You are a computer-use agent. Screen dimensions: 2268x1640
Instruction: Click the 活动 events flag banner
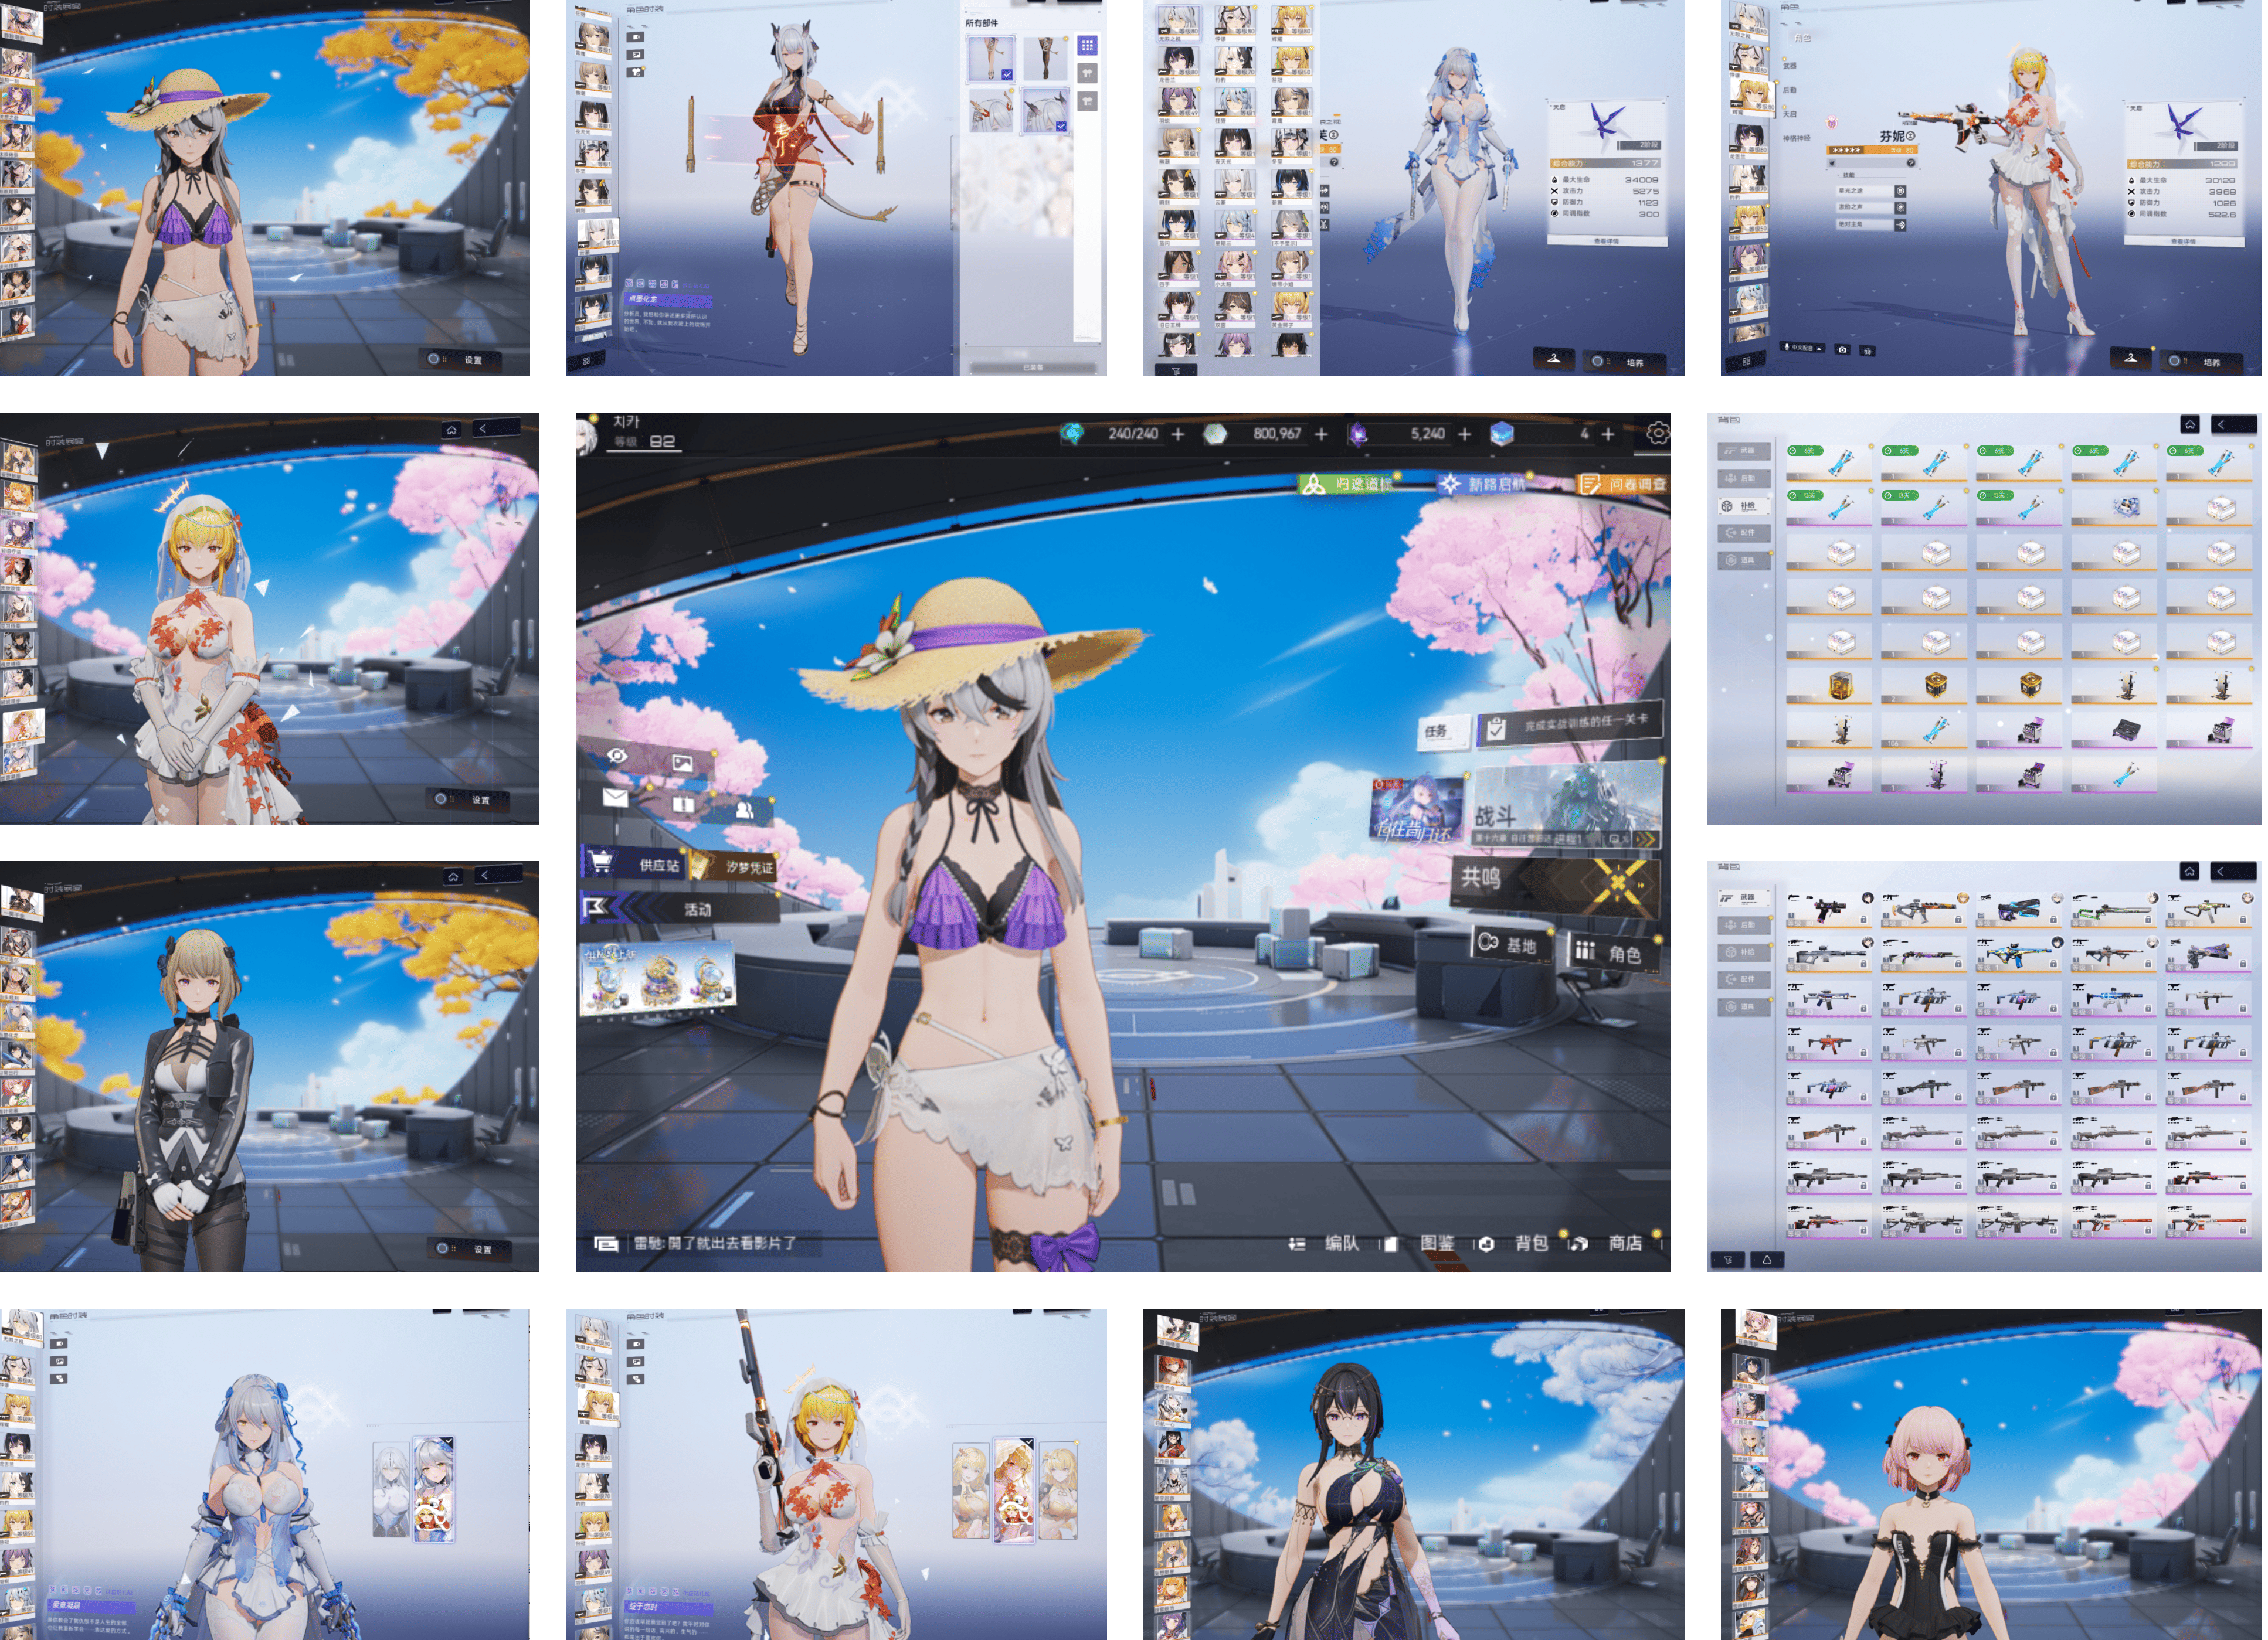680,909
